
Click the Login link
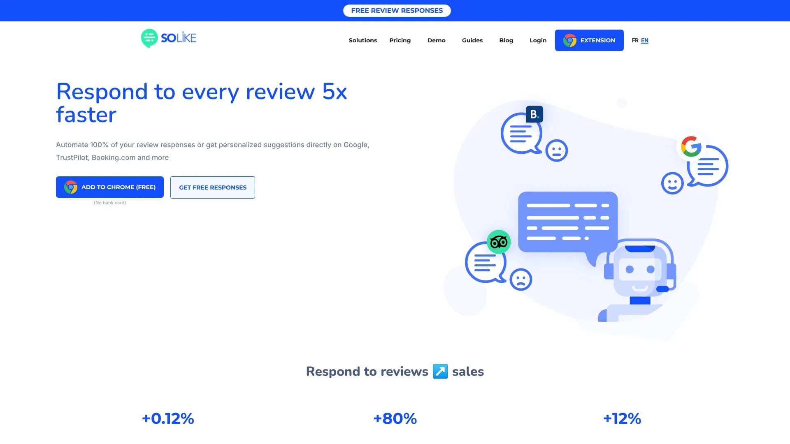pos(538,40)
